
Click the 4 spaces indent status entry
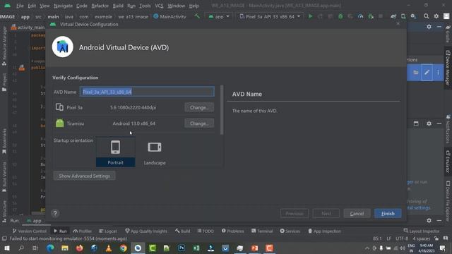421,238
